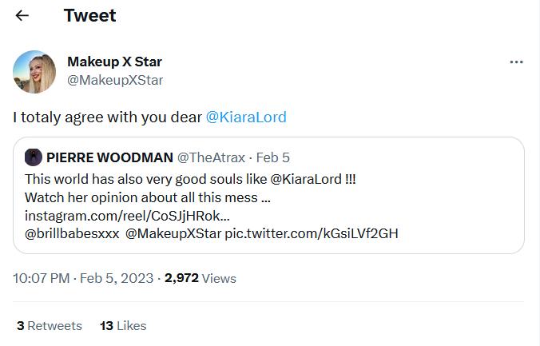The height and width of the screenshot is (346, 540).
Task: Open the tweet's more options menu
Action: pos(516,62)
